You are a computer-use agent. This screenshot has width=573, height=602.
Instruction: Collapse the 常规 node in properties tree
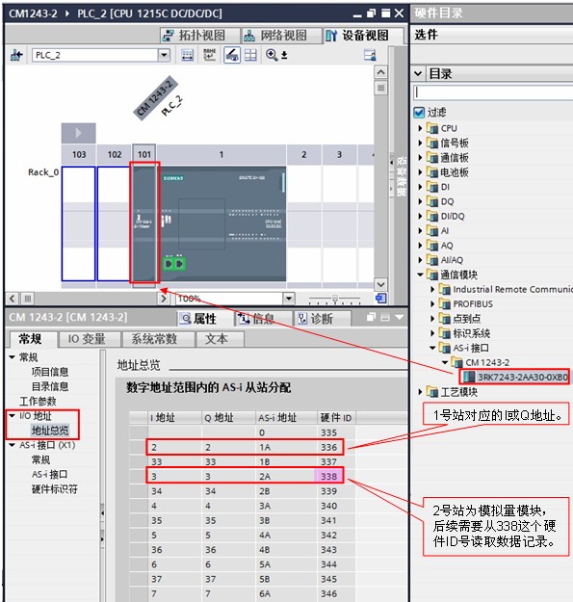pyautogui.click(x=12, y=357)
